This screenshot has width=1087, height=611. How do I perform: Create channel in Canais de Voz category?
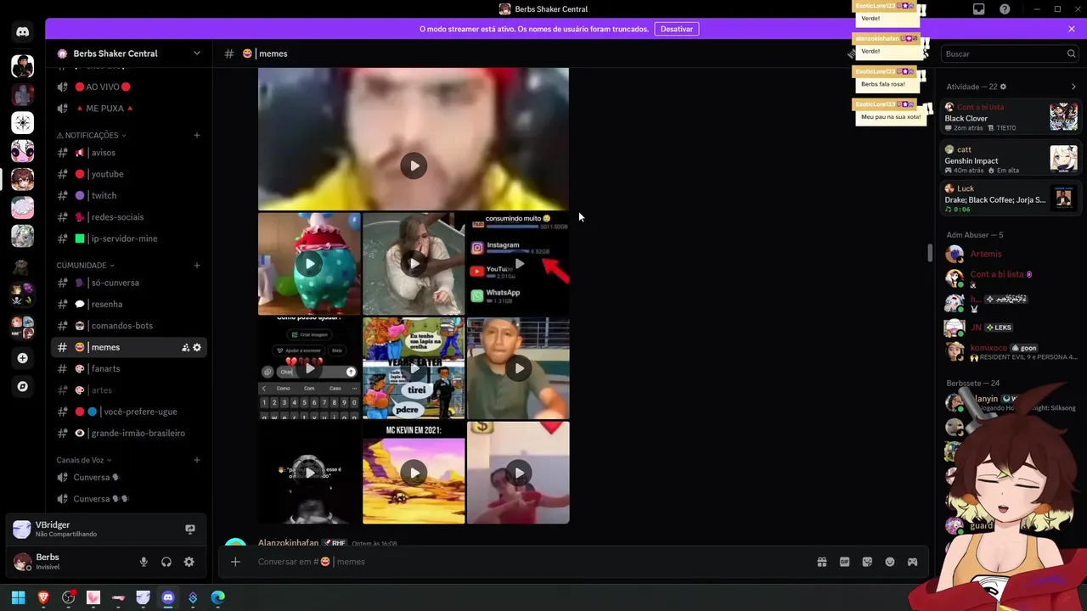[197, 460]
